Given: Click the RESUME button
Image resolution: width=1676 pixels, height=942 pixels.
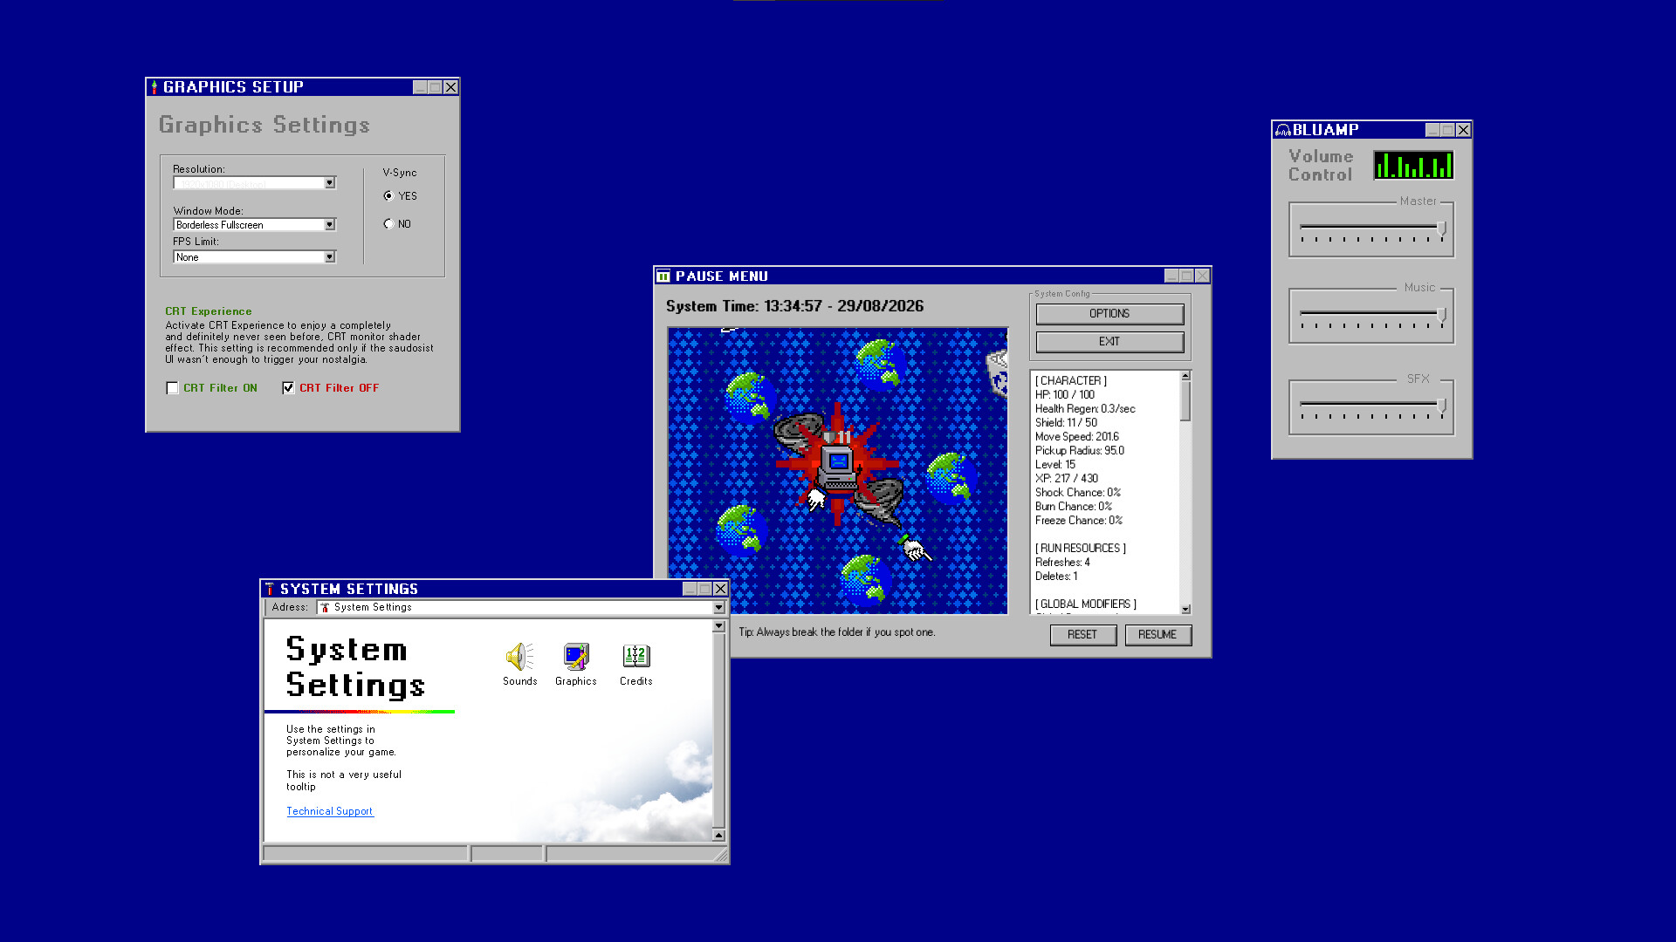Looking at the screenshot, I should click(x=1157, y=635).
